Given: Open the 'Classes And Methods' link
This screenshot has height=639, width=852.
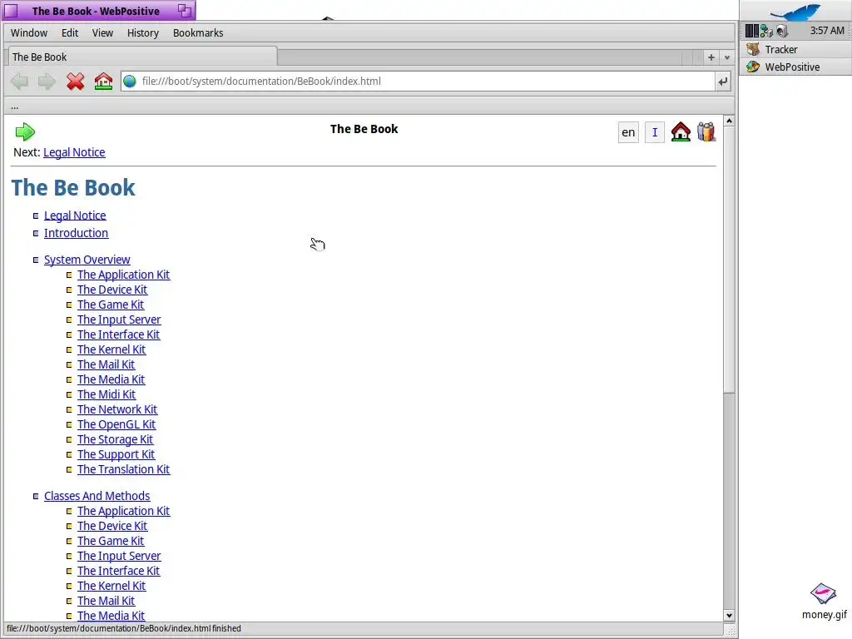Looking at the screenshot, I should [x=97, y=496].
